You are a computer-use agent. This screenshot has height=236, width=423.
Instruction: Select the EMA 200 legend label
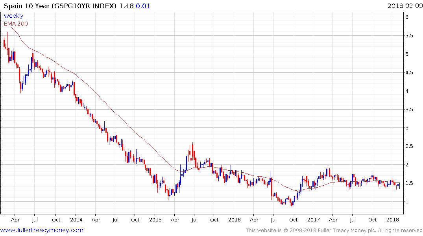pyautogui.click(x=16, y=24)
